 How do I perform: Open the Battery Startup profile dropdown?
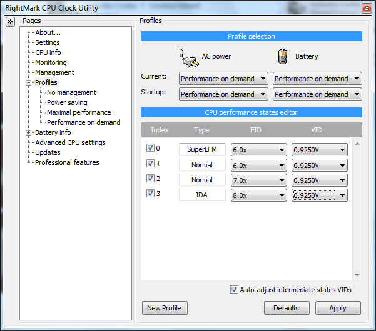click(317, 94)
